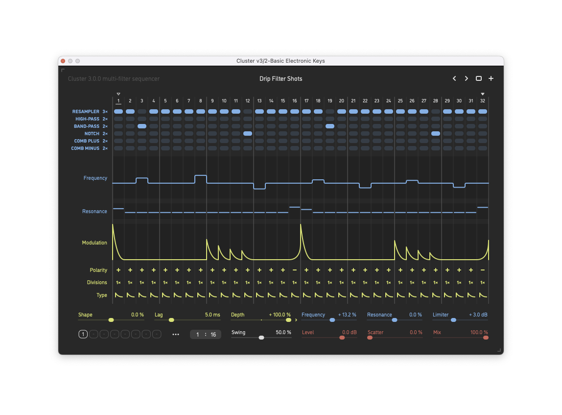
Task: Select the second pattern slot
Action: coord(94,335)
